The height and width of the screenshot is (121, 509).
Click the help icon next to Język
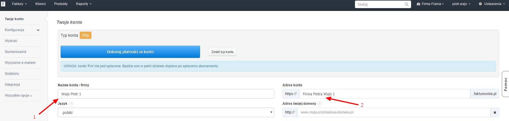tap(71, 104)
